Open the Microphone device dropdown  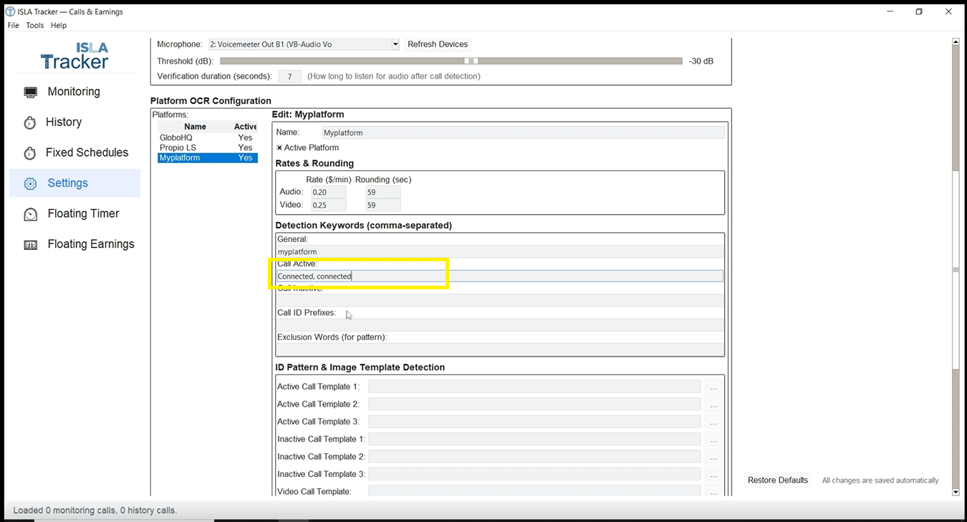click(395, 44)
